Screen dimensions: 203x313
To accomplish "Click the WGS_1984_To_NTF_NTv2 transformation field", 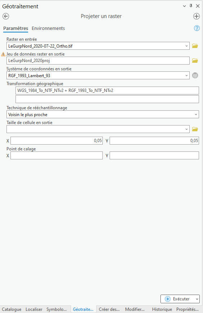I will click(107, 91).
